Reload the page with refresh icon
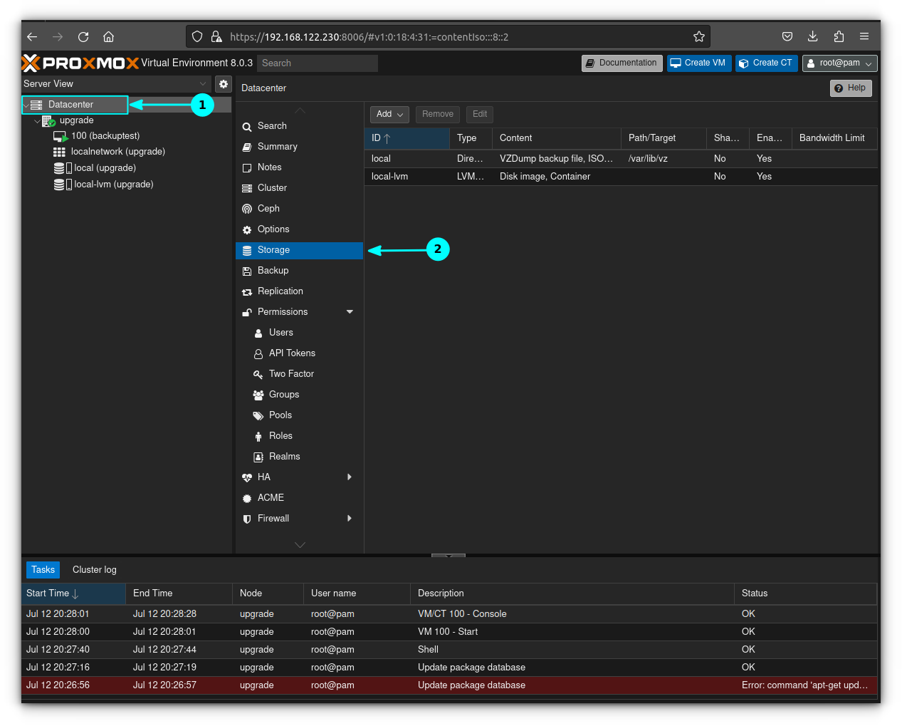Screen dimensions: 902x726 tap(83, 37)
